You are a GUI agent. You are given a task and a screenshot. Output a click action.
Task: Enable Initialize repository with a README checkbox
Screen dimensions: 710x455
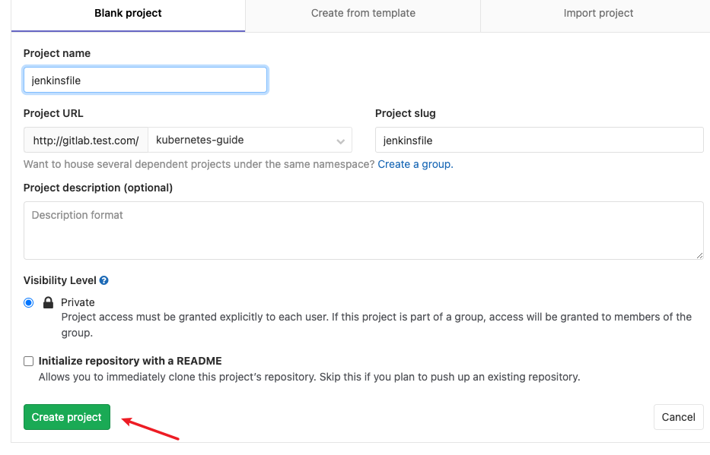click(x=28, y=361)
